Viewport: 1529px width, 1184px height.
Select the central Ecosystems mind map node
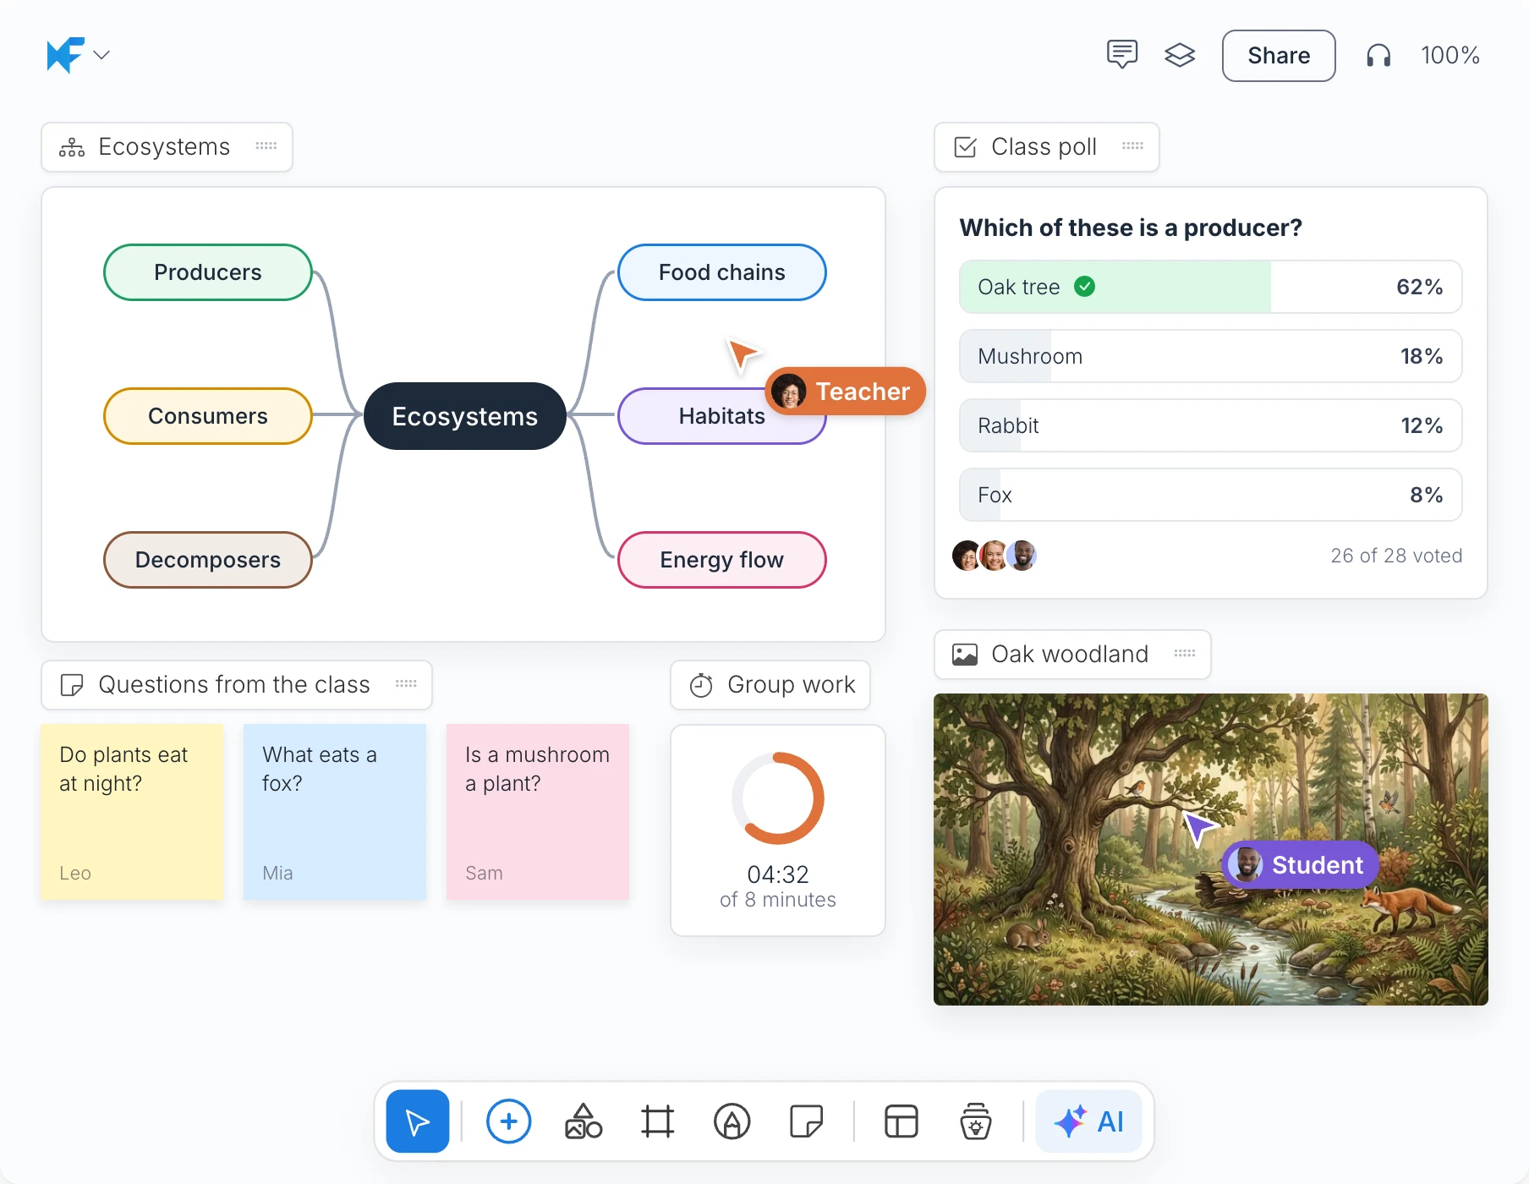pyautogui.click(x=465, y=416)
